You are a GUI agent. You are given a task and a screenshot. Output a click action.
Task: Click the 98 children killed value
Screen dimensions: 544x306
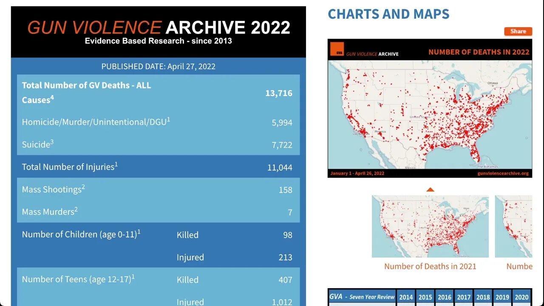click(x=288, y=235)
